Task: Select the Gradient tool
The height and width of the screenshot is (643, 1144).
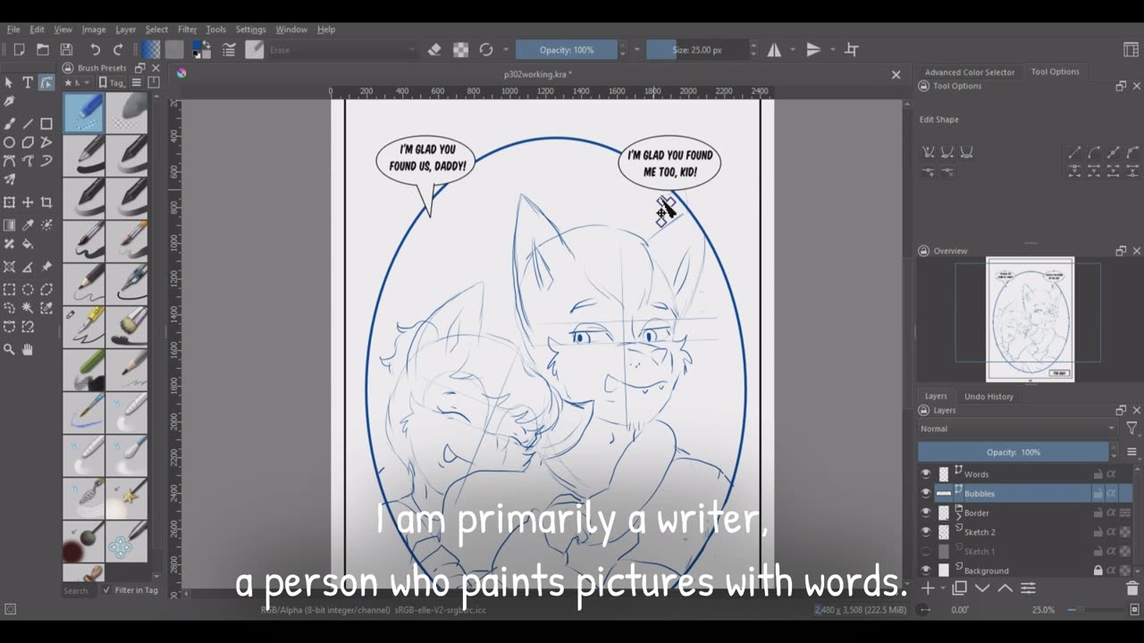Action: coord(9,225)
